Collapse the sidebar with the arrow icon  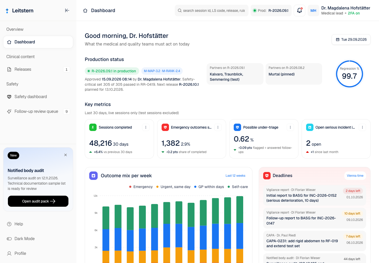click(x=67, y=11)
